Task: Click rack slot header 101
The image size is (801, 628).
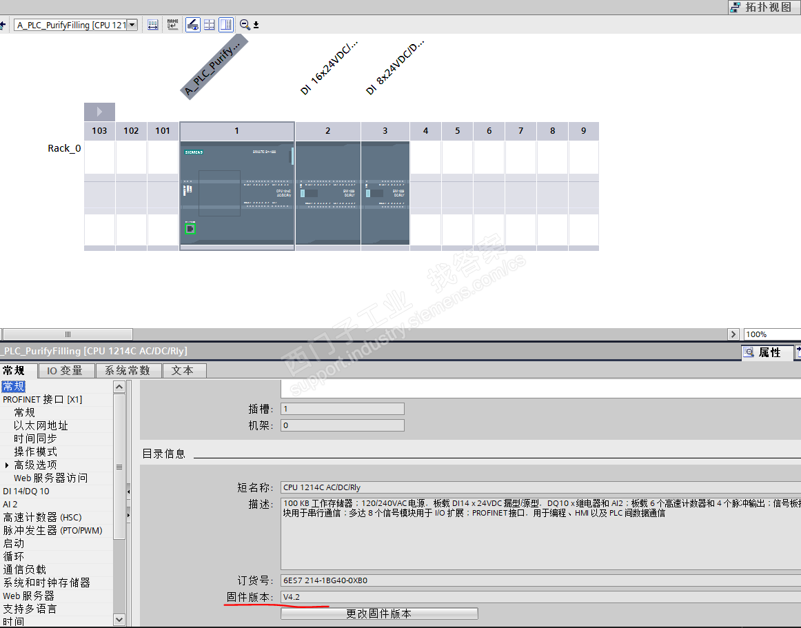Action: point(163,131)
